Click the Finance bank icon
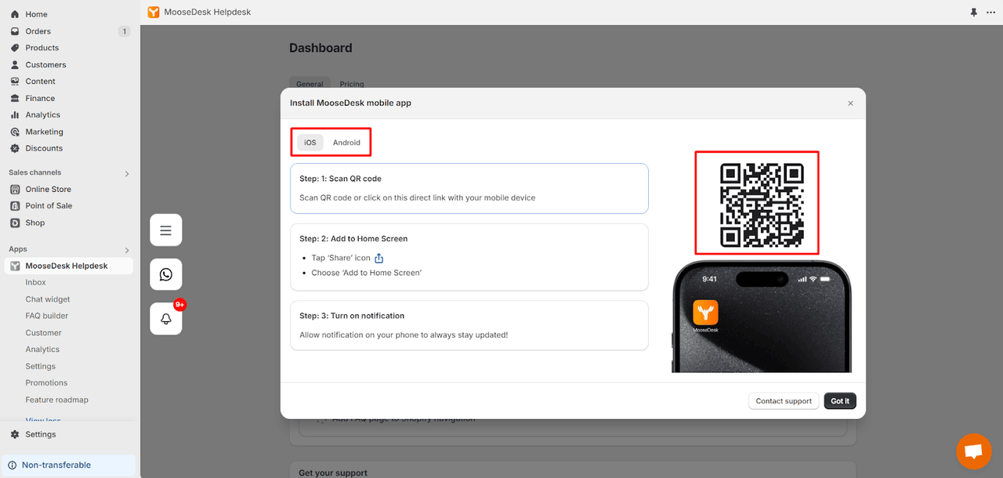 point(15,99)
